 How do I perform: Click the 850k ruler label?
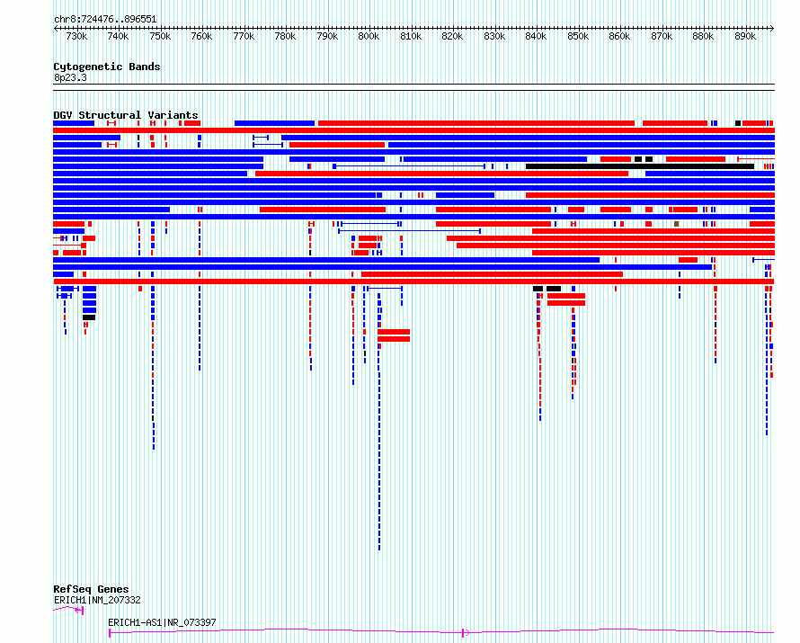coord(578,37)
